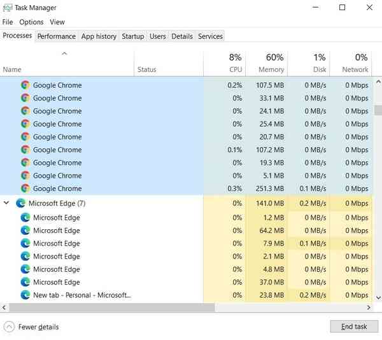
Task: Click the 0.2% CPU value
Action: [234, 85]
